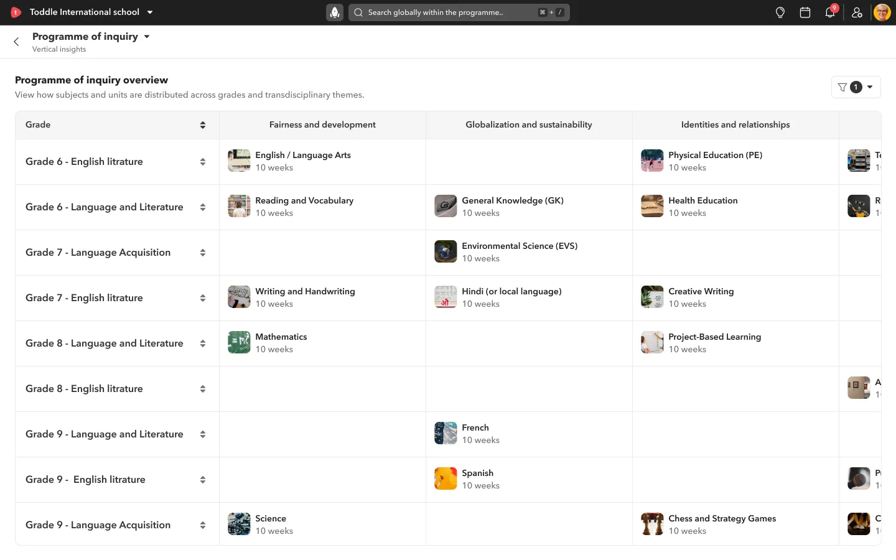
Task: Open the English / Language Arts unit
Action: pos(302,156)
